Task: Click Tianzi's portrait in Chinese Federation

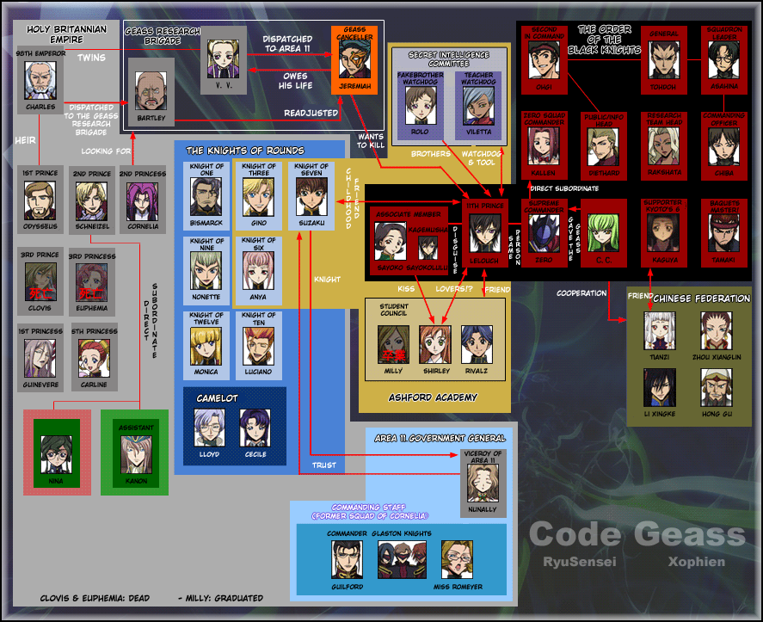Action: point(660,331)
